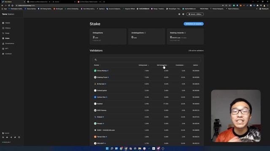
Task: Click the Twitter icon in the sidebar footer
Action: (x=15, y=137)
